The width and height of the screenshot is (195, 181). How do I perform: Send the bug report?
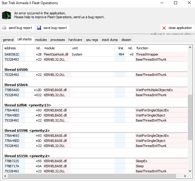[x=18, y=28]
